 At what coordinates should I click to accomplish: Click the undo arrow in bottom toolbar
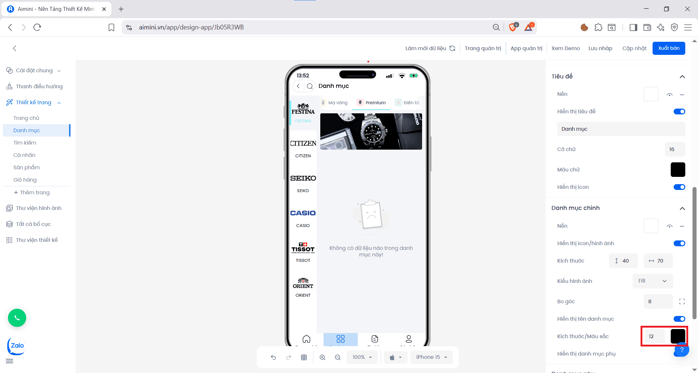pyautogui.click(x=273, y=357)
